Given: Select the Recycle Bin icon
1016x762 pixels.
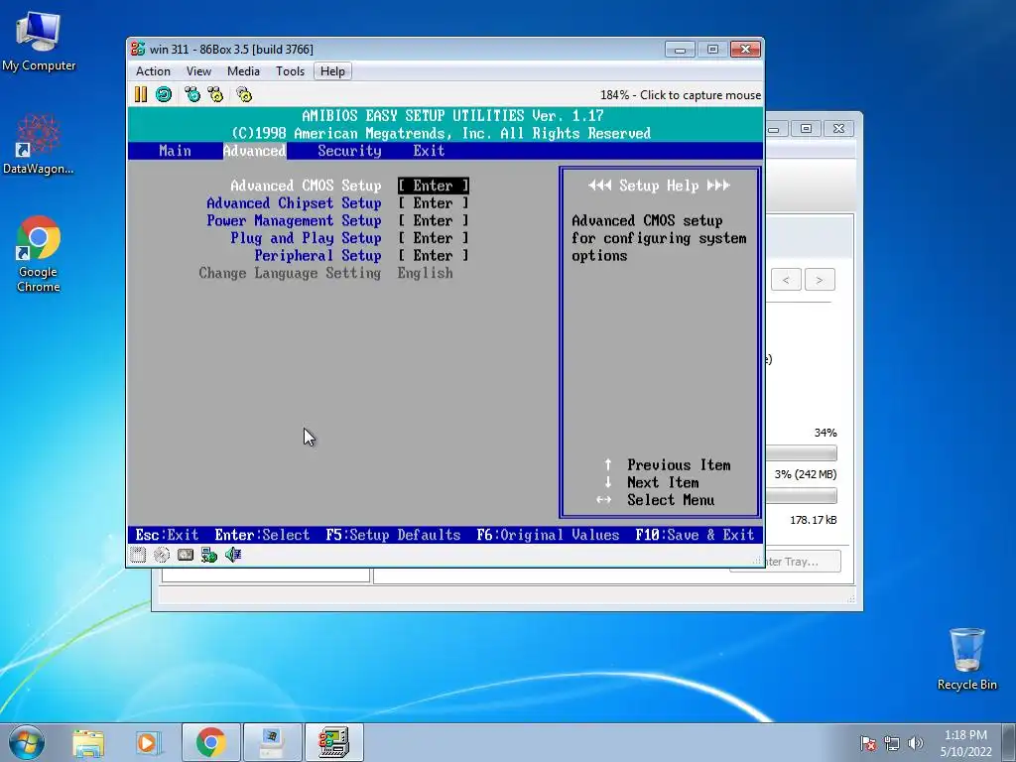Looking at the screenshot, I should (966, 659).
